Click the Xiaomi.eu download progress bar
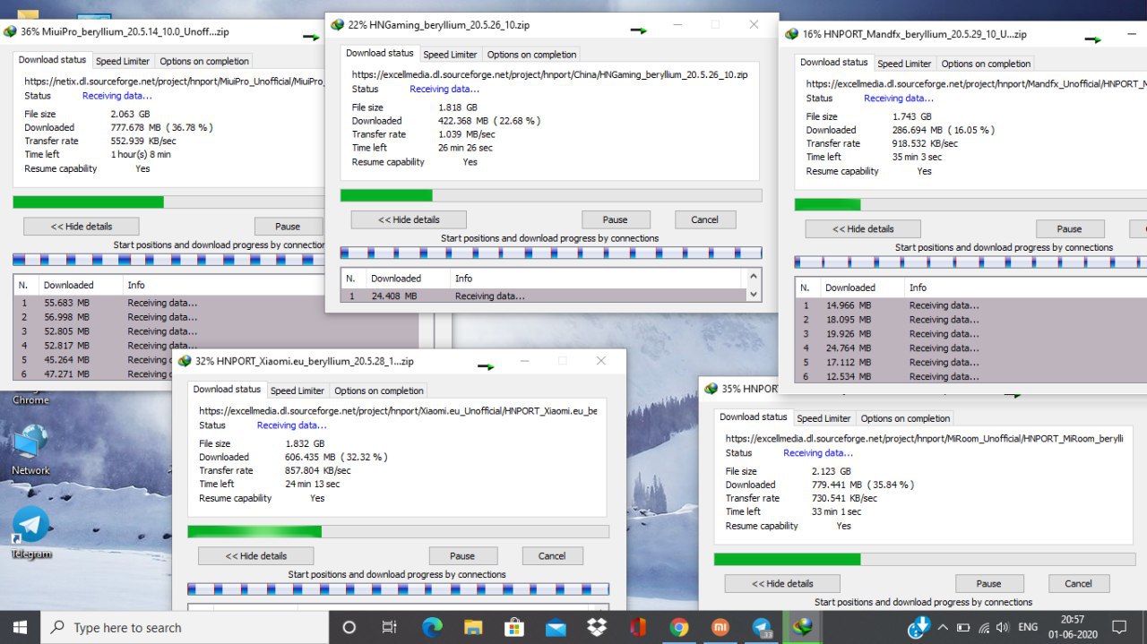The image size is (1147, 644). coord(398,531)
